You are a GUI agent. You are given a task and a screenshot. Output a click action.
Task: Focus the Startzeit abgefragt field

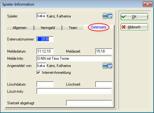point(89,103)
